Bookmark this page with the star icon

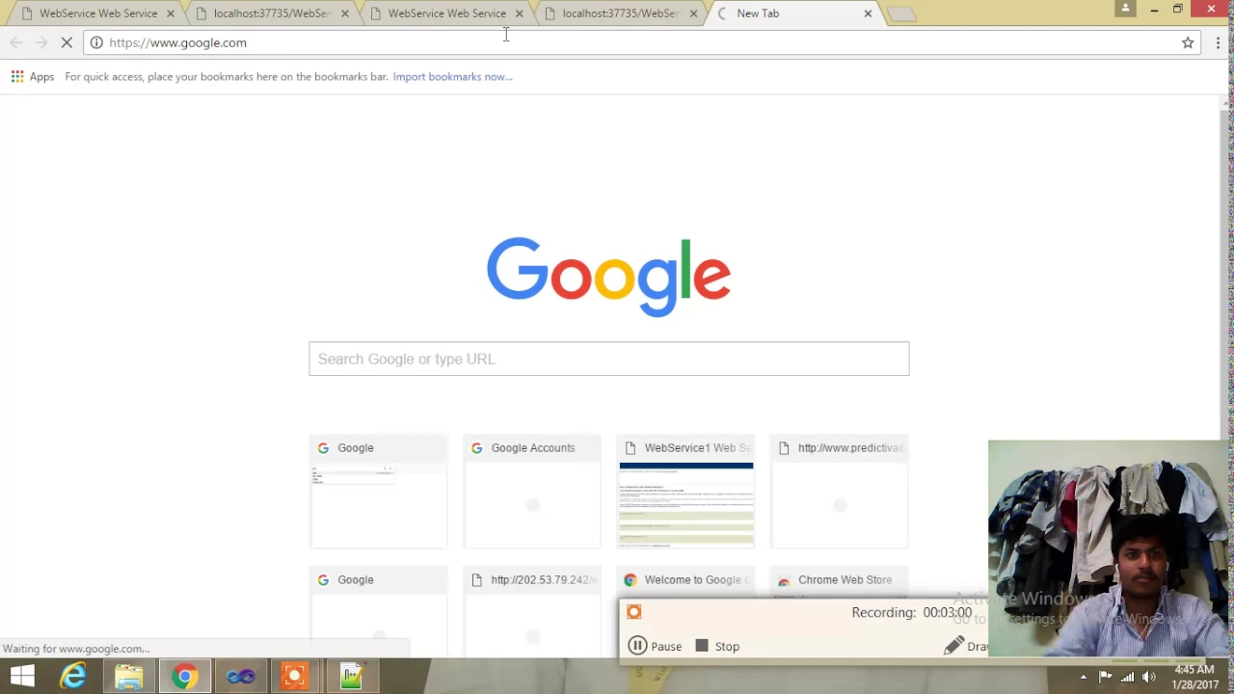1188,42
